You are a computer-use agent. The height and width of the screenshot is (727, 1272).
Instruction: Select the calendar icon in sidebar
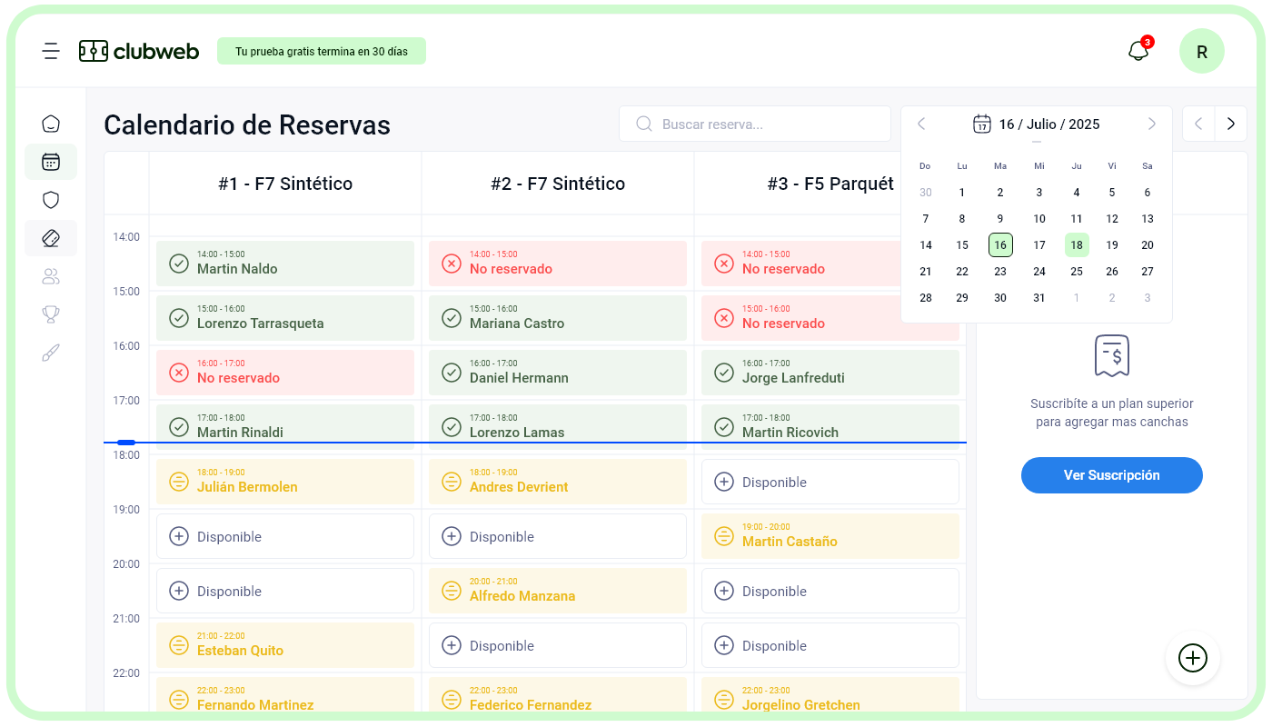coord(51,162)
